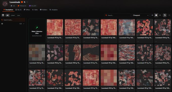Screen dimensions: 172x92
Task: Click the 'Loominals #12 by Th...' title text
Action: pos(55,38)
